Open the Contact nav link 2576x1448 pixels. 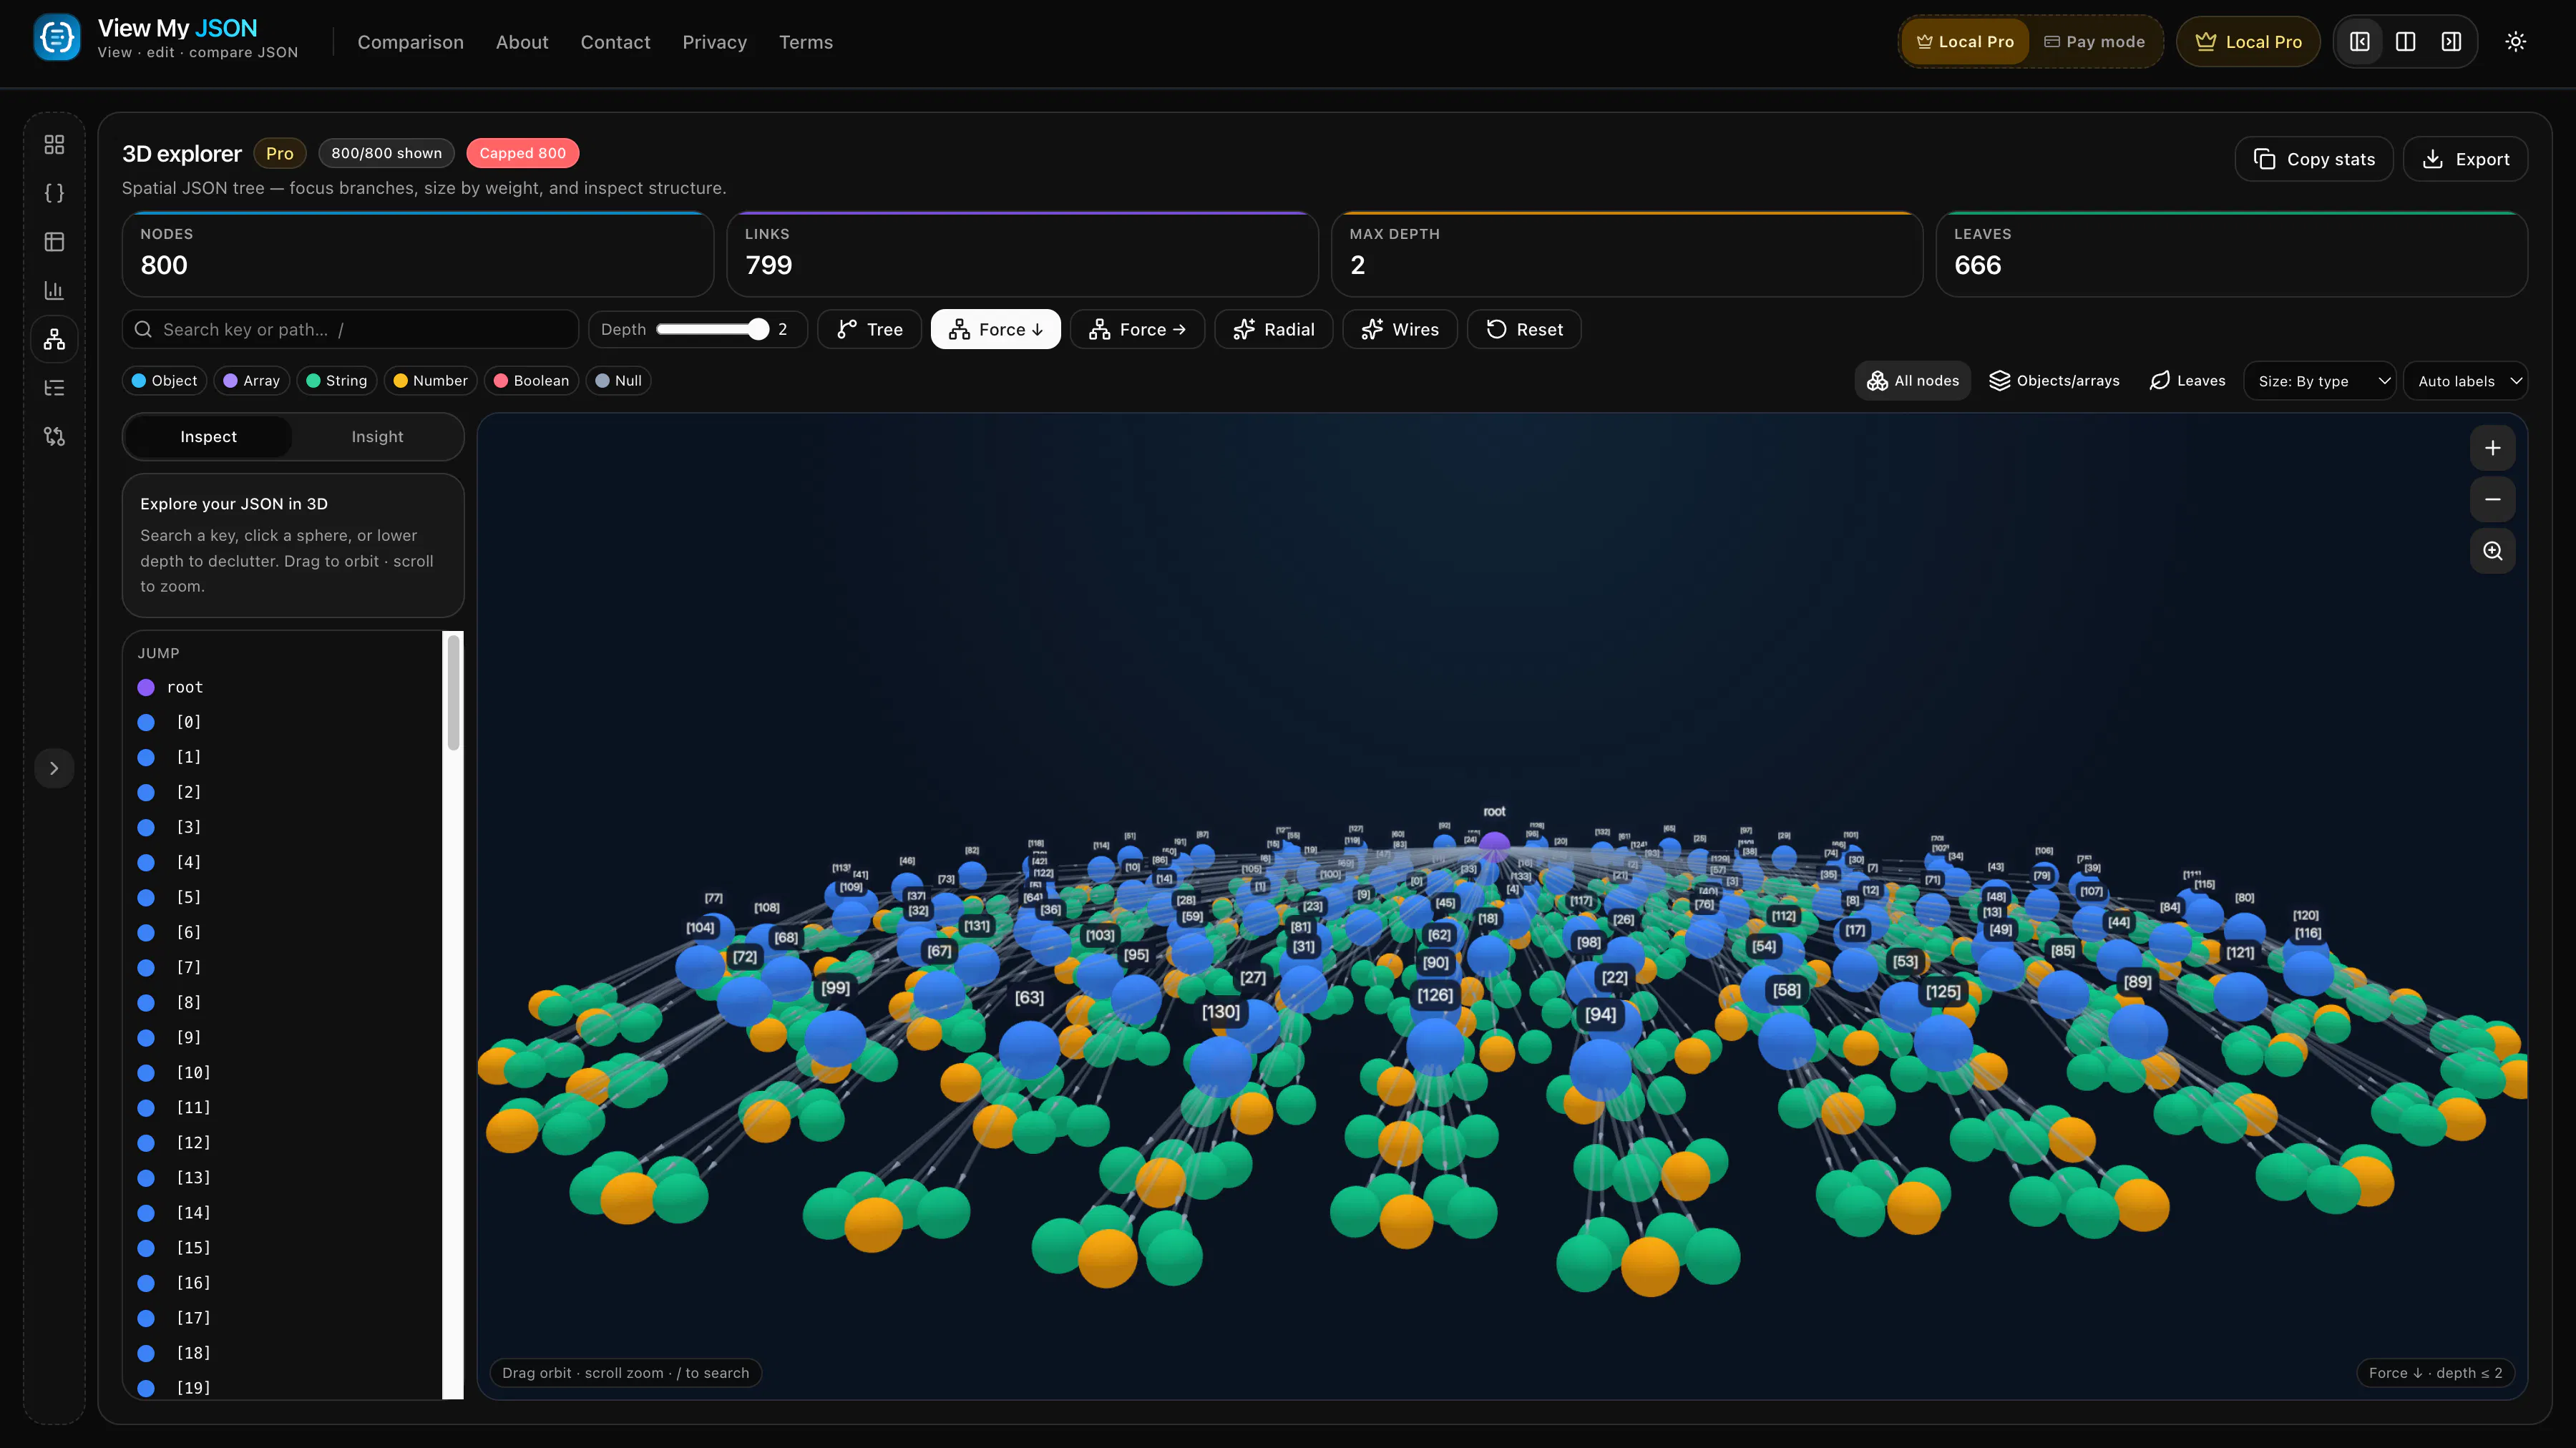point(615,42)
